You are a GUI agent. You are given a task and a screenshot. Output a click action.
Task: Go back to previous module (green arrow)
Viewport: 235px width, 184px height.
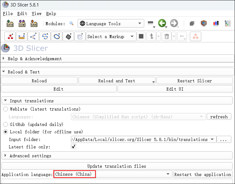point(162,23)
